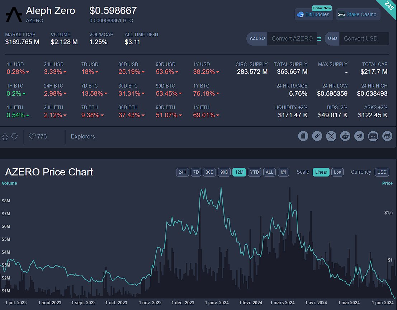The height and width of the screenshot is (310, 397).
Task: Click the rank 245 corner ribbon
Action: (x=389, y=6)
